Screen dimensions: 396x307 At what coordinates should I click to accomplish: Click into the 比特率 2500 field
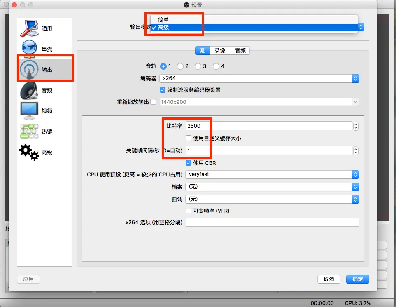point(269,126)
